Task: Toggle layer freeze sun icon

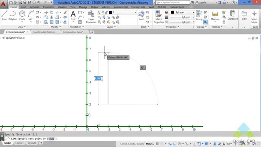Action: pyautogui.click(x=103, y=12)
